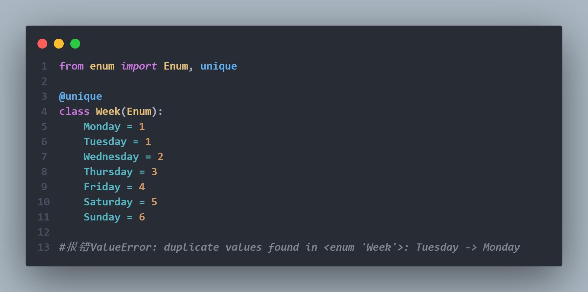Click line number 13 in the gutter
The height and width of the screenshot is (292, 588).
(x=43, y=247)
